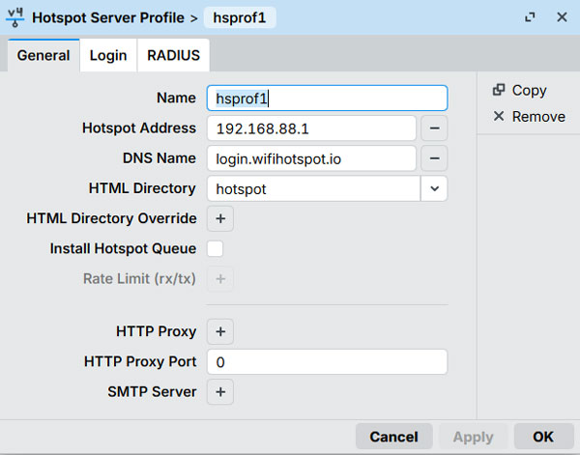Add HTML Directory Override with plus button

[219, 219]
